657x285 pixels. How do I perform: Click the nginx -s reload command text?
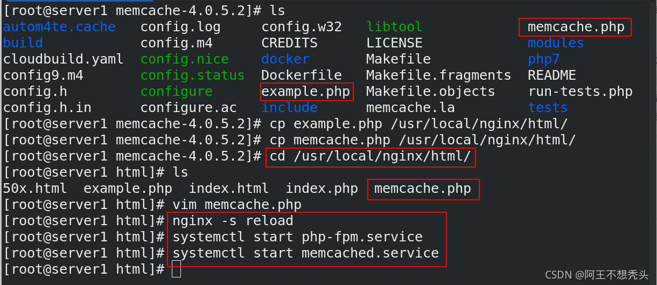tap(233, 221)
